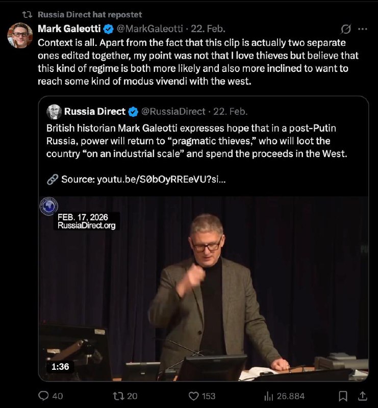Open the quoted Russia Direct post text
Screen dimensions: 378x408
tap(196, 140)
